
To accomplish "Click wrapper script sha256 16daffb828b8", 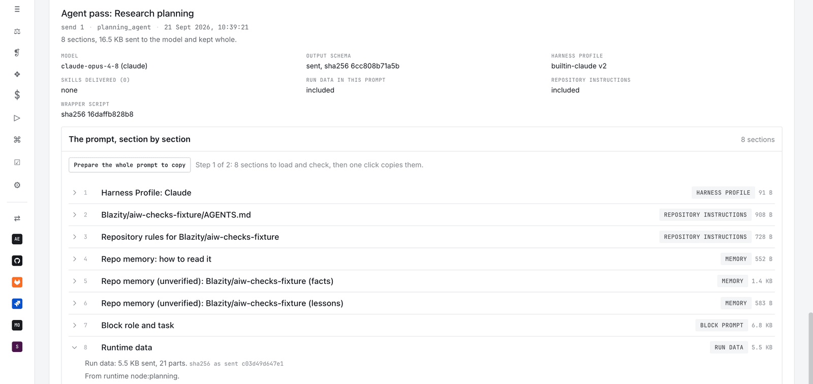I will tap(97, 114).
